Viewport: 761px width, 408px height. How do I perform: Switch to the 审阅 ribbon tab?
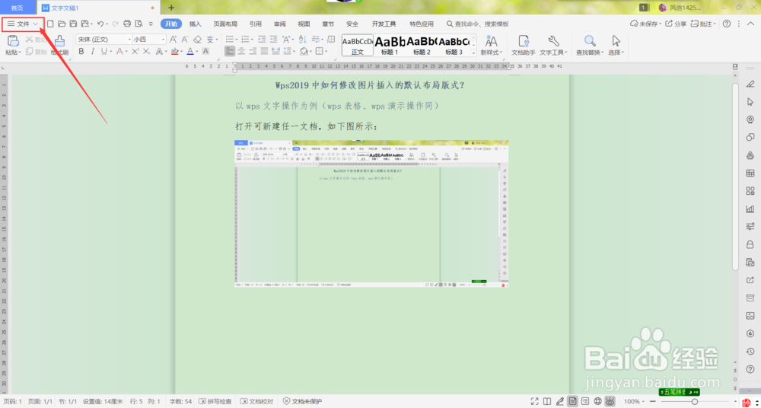click(279, 24)
